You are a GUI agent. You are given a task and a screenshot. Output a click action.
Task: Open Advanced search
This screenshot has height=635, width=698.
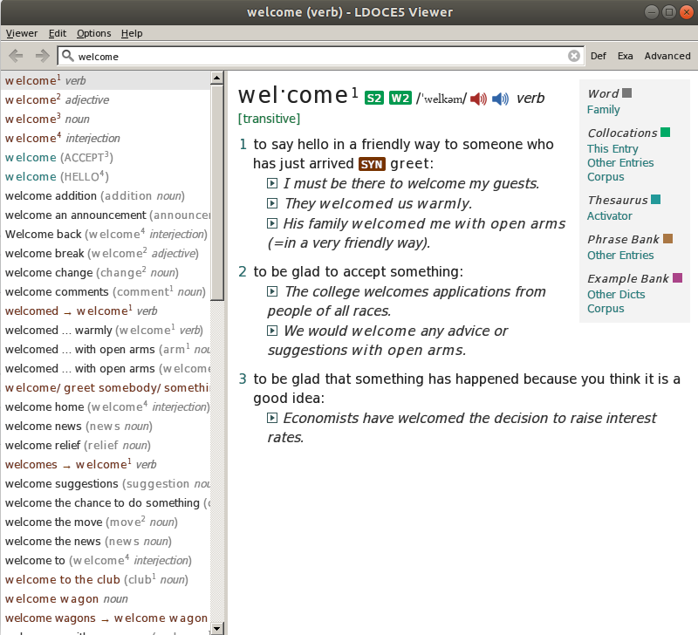pyautogui.click(x=667, y=56)
